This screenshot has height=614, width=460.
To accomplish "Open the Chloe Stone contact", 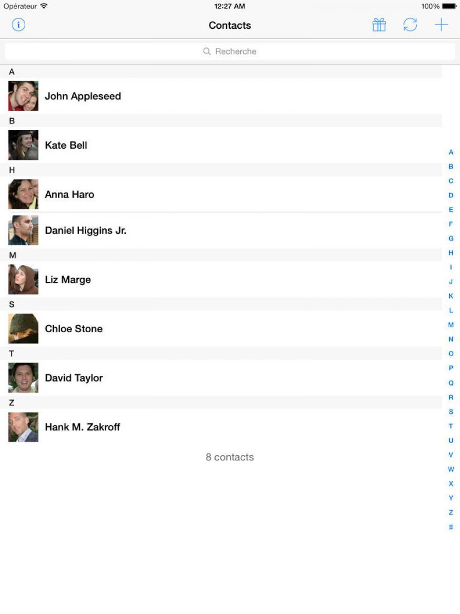I will [221, 329].
